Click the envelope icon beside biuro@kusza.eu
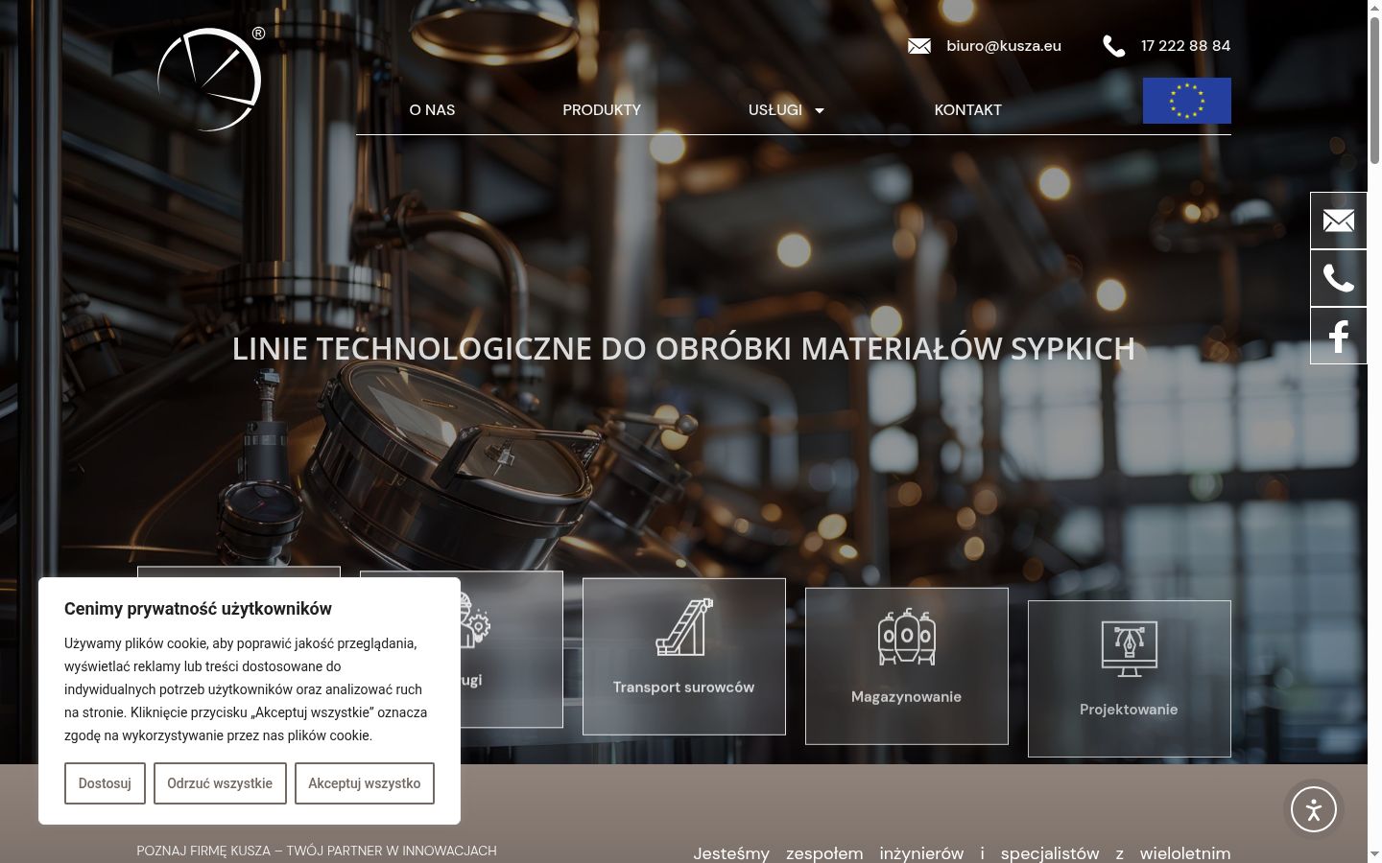The image size is (1382, 863). 919,46
